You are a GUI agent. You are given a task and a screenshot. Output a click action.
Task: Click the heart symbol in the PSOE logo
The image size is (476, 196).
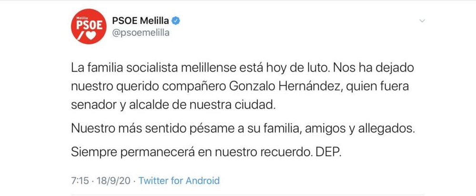(x=91, y=36)
